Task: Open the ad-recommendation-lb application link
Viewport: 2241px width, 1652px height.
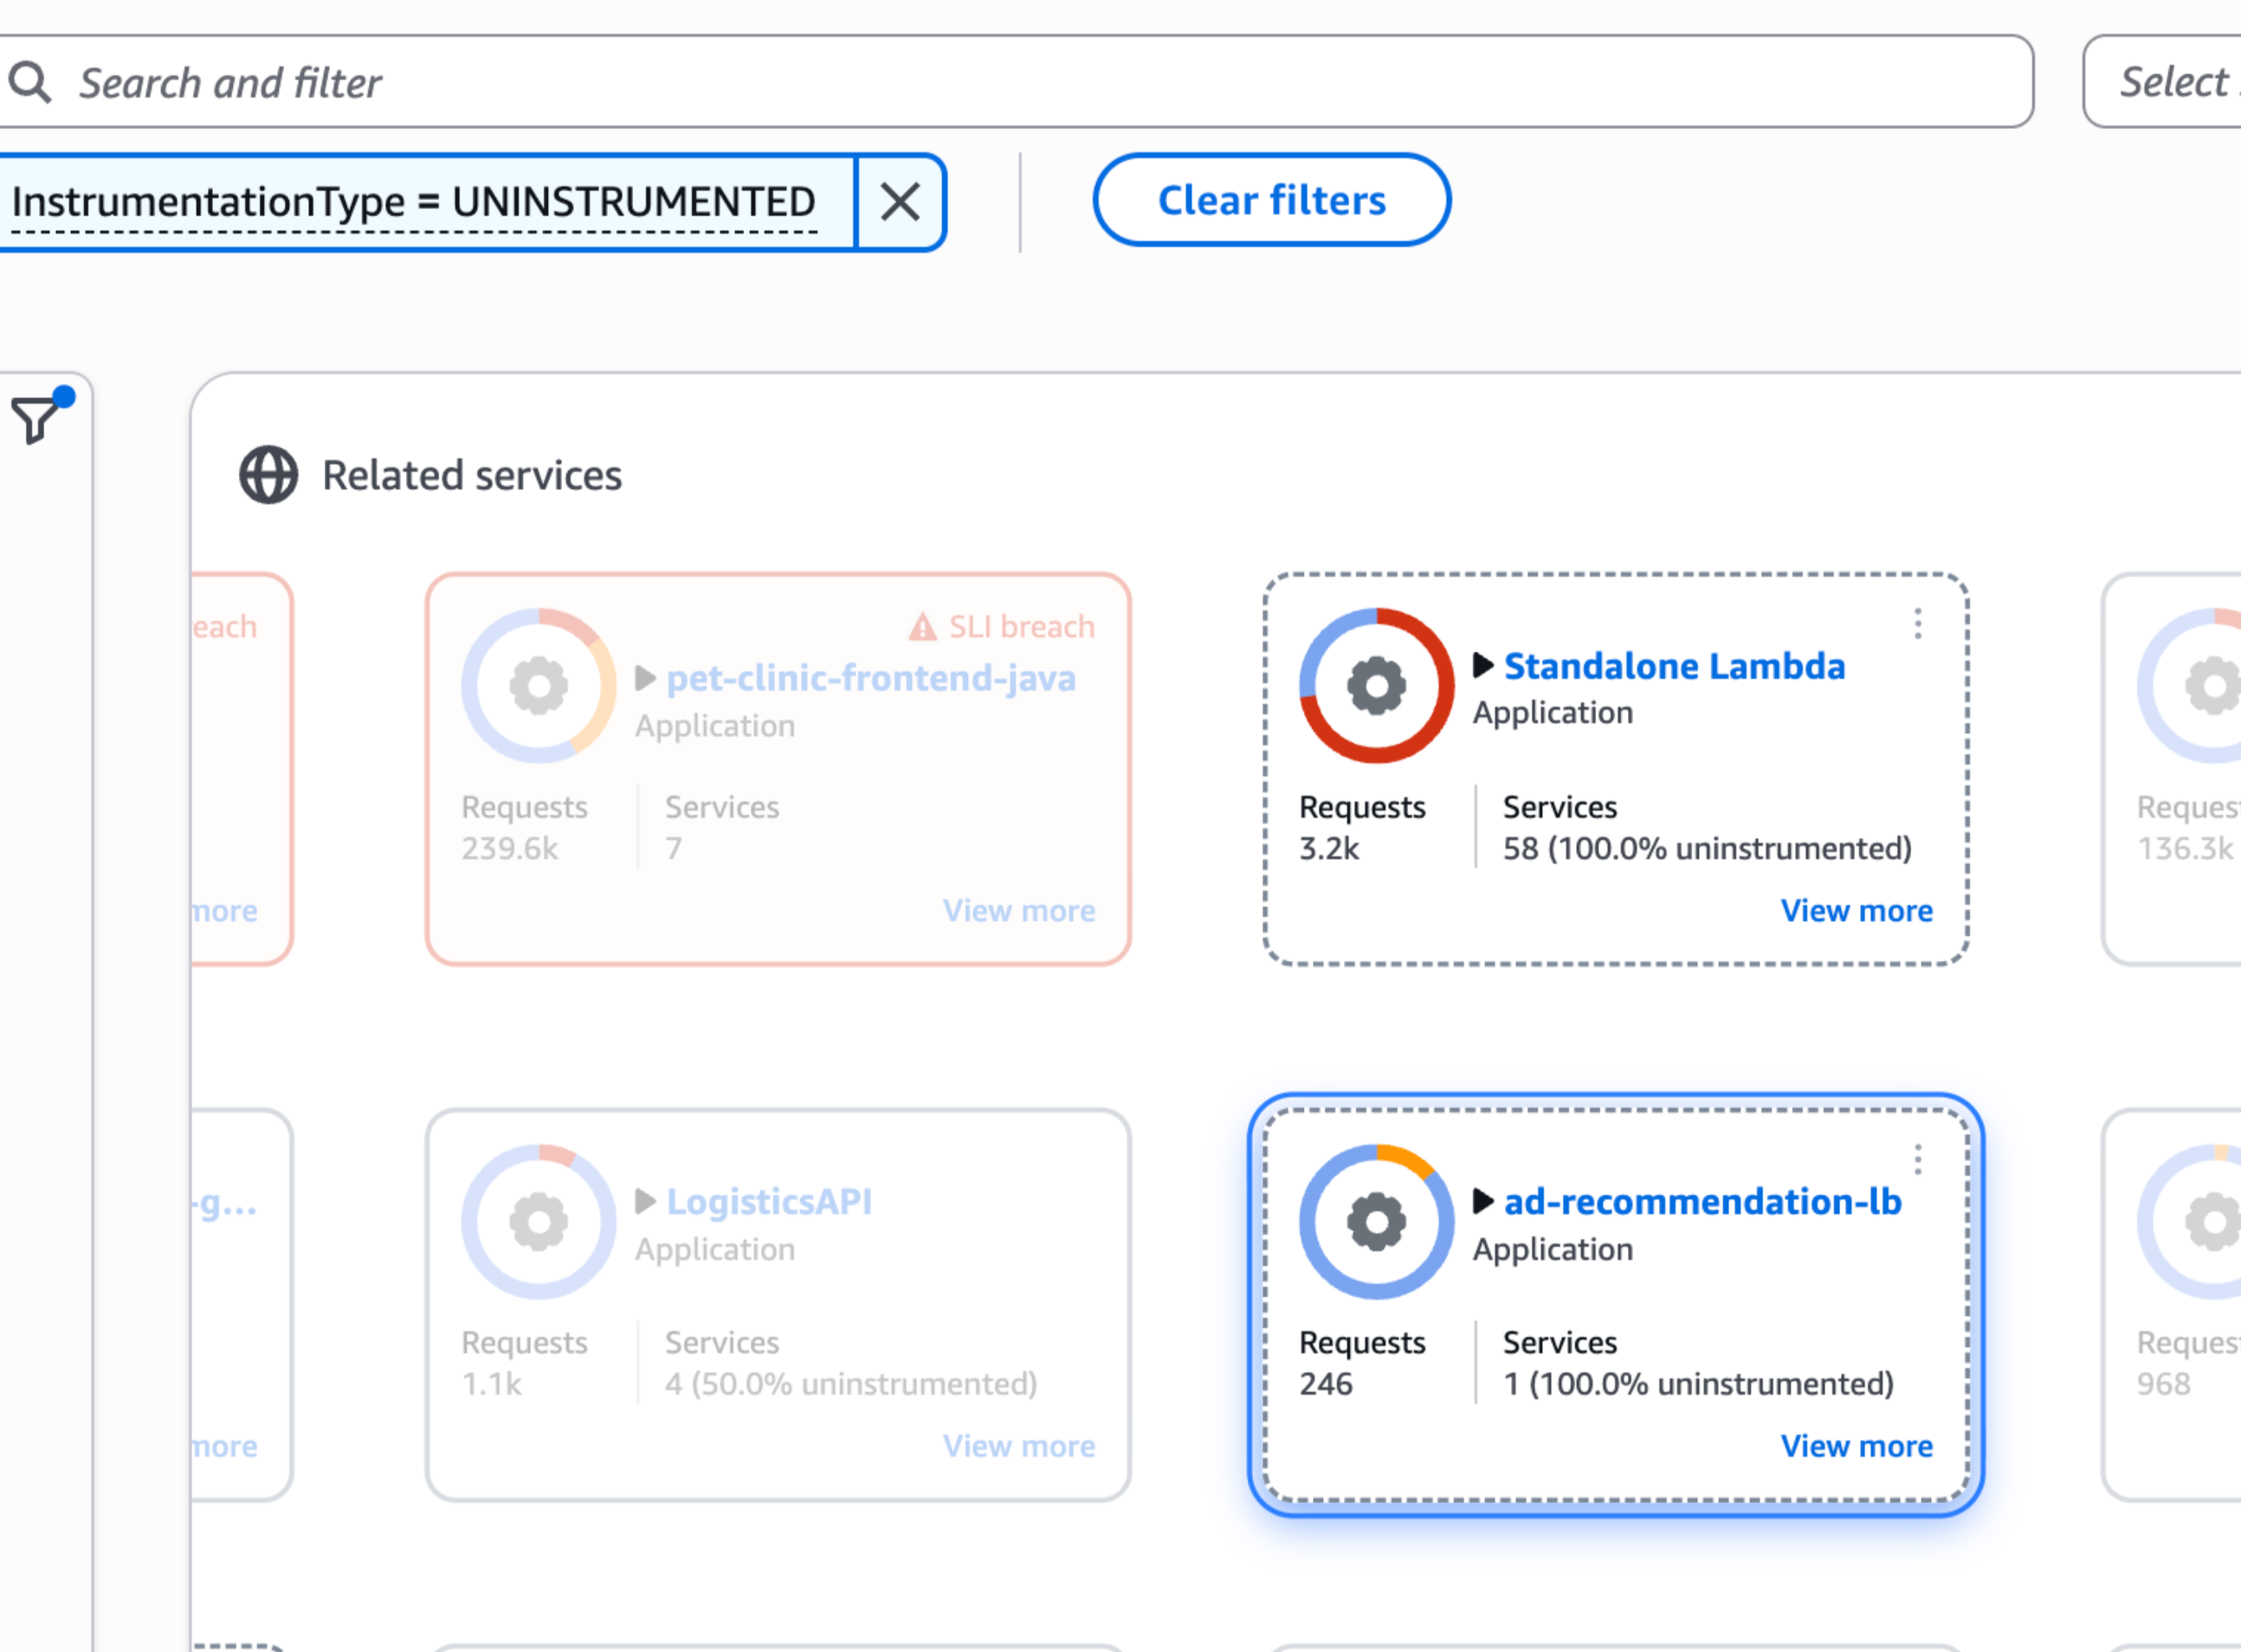Action: [1703, 1202]
